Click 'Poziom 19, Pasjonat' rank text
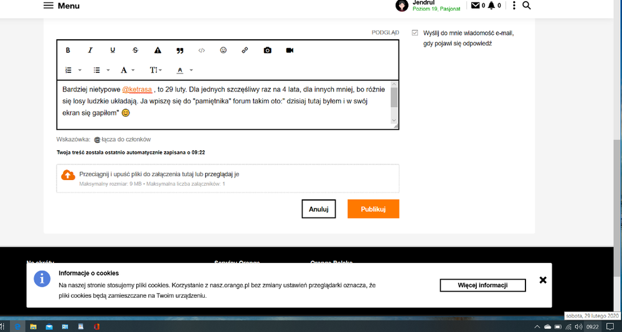The image size is (622, 332). coord(436,9)
